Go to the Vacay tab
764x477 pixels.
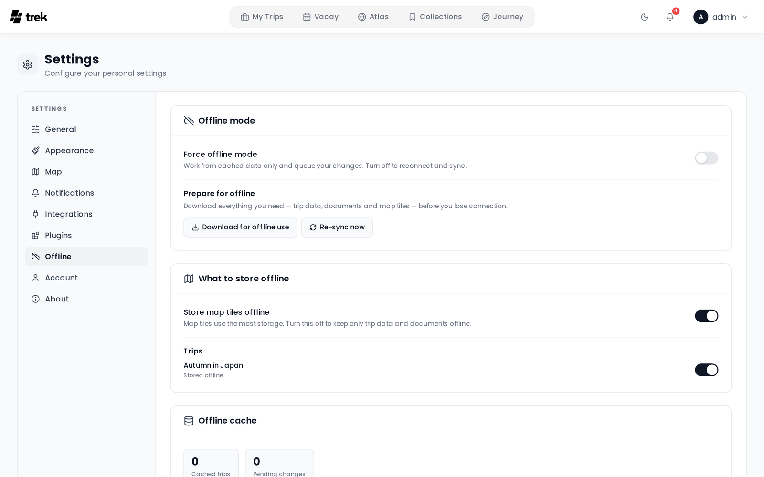tap(320, 17)
